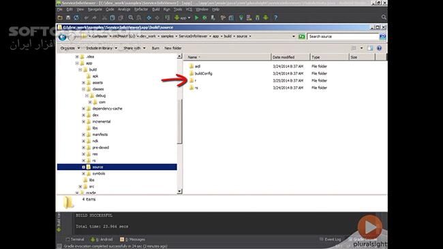Click the tree scrollbar down arrow

(179, 191)
